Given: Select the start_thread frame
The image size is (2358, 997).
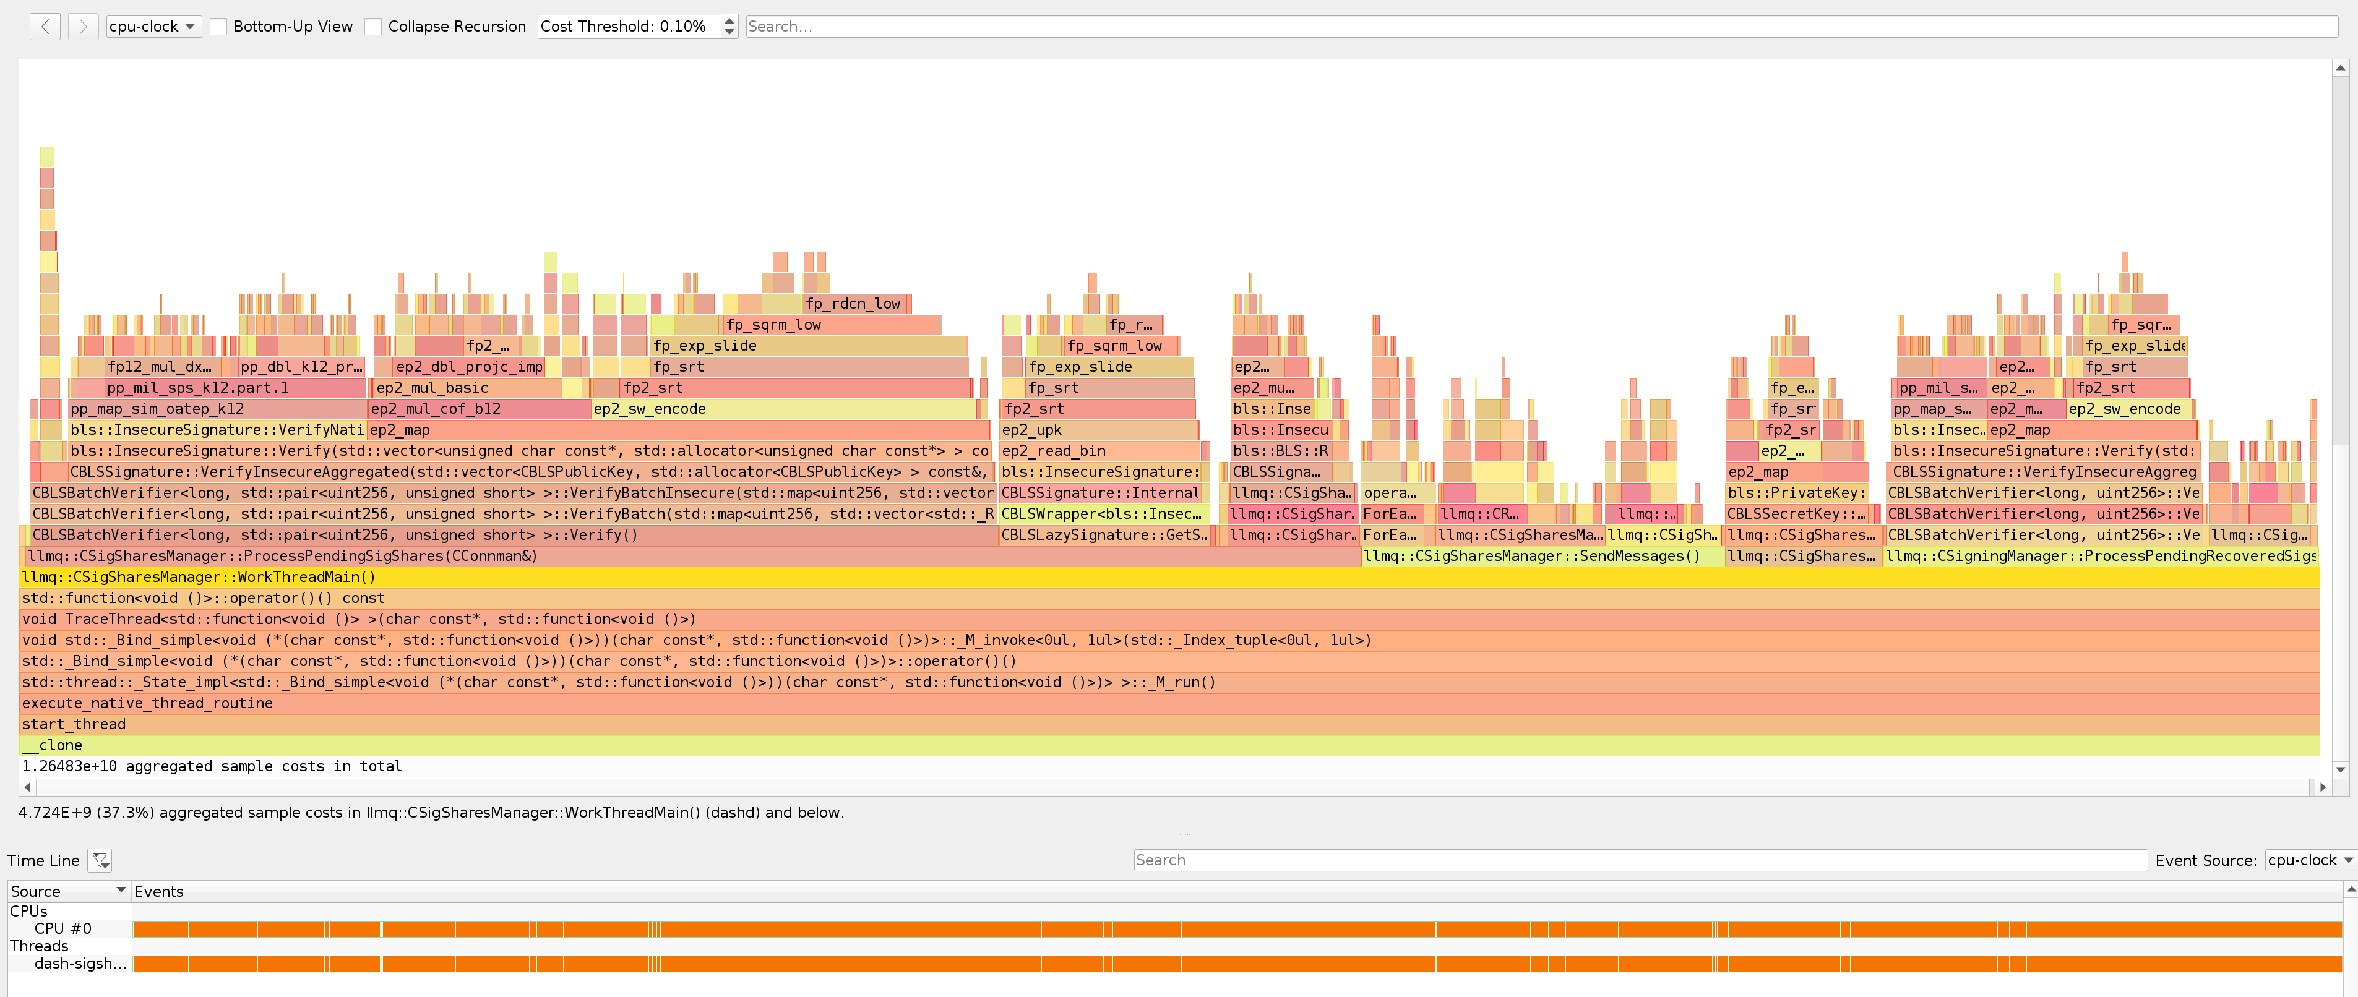Looking at the screenshot, I should click(x=1170, y=724).
